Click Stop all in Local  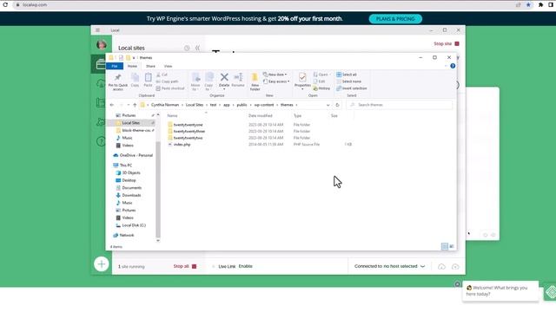tap(185, 266)
